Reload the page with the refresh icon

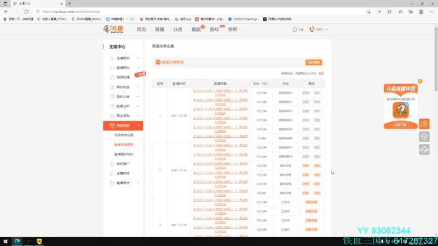pos(26,11)
